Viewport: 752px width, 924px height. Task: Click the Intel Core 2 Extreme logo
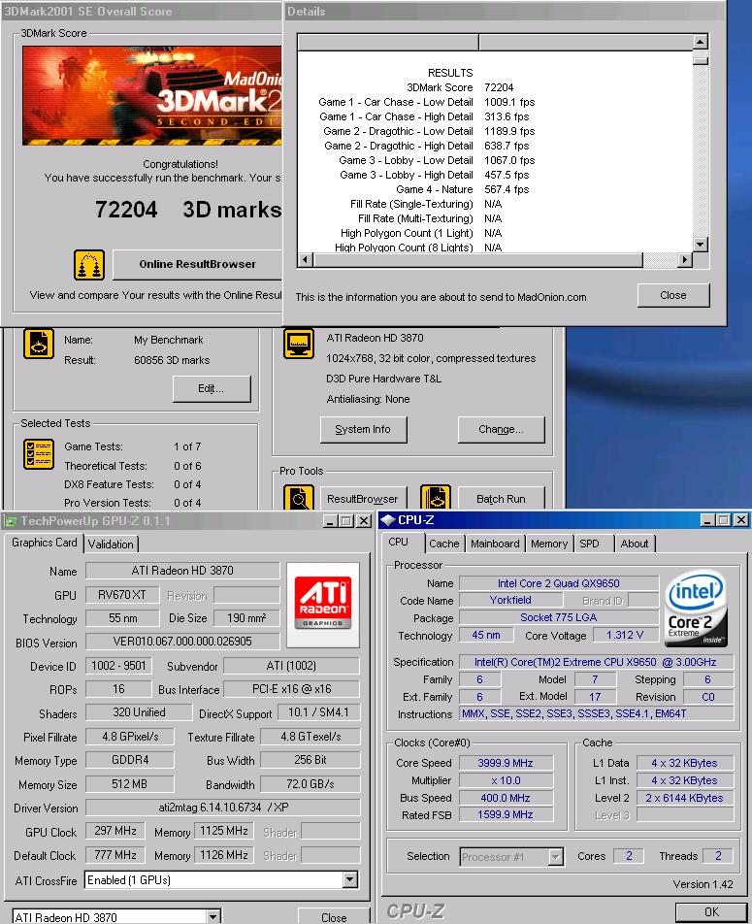tap(696, 609)
